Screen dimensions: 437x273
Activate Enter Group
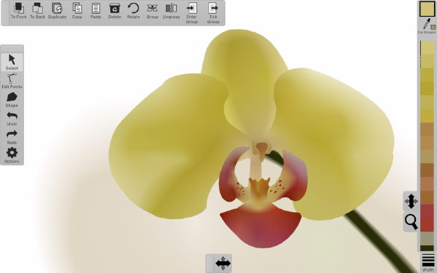[192, 13]
